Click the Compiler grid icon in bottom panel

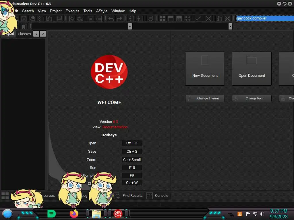click(5, 196)
